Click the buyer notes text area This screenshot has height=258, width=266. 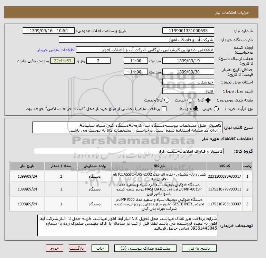tap(127, 225)
